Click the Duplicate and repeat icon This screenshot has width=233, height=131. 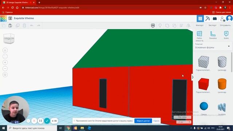tap(17, 25)
